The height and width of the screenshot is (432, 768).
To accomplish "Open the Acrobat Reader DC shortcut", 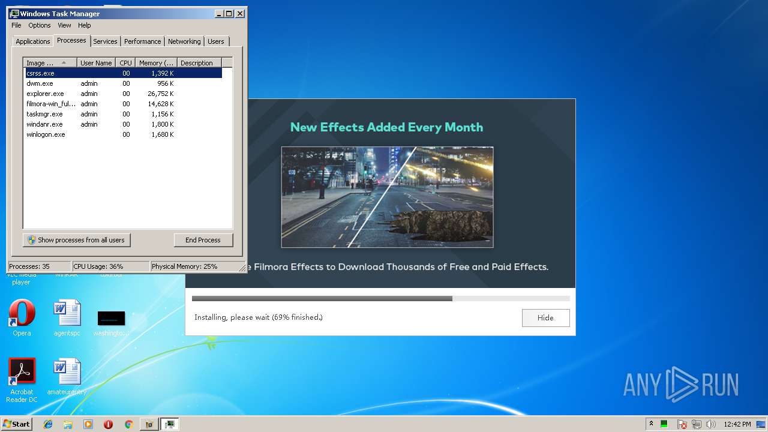I will pyautogui.click(x=22, y=380).
